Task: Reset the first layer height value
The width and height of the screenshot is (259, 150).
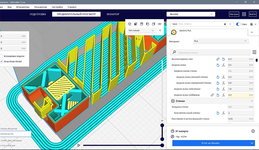Action: click(x=223, y=59)
